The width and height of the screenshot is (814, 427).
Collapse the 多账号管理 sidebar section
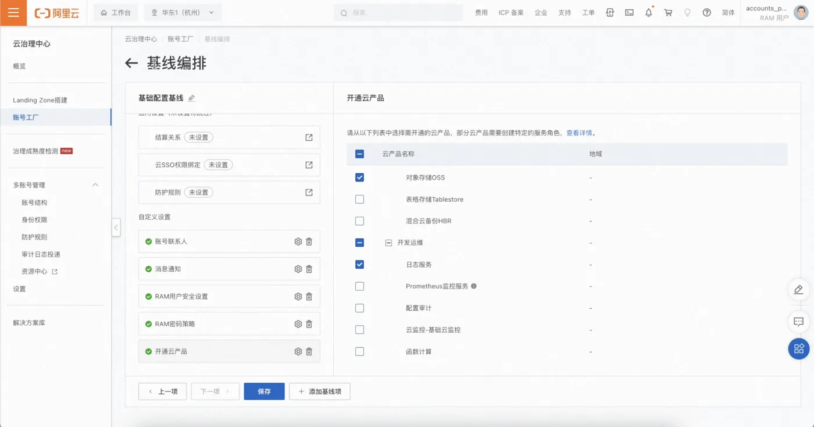[95, 185]
